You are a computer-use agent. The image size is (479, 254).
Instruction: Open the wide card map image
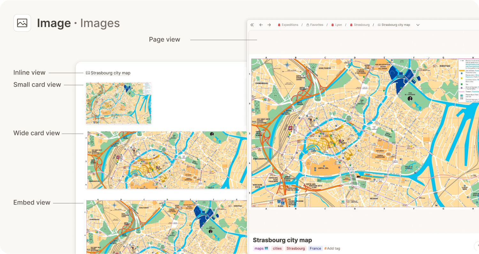[x=166, y=160]
